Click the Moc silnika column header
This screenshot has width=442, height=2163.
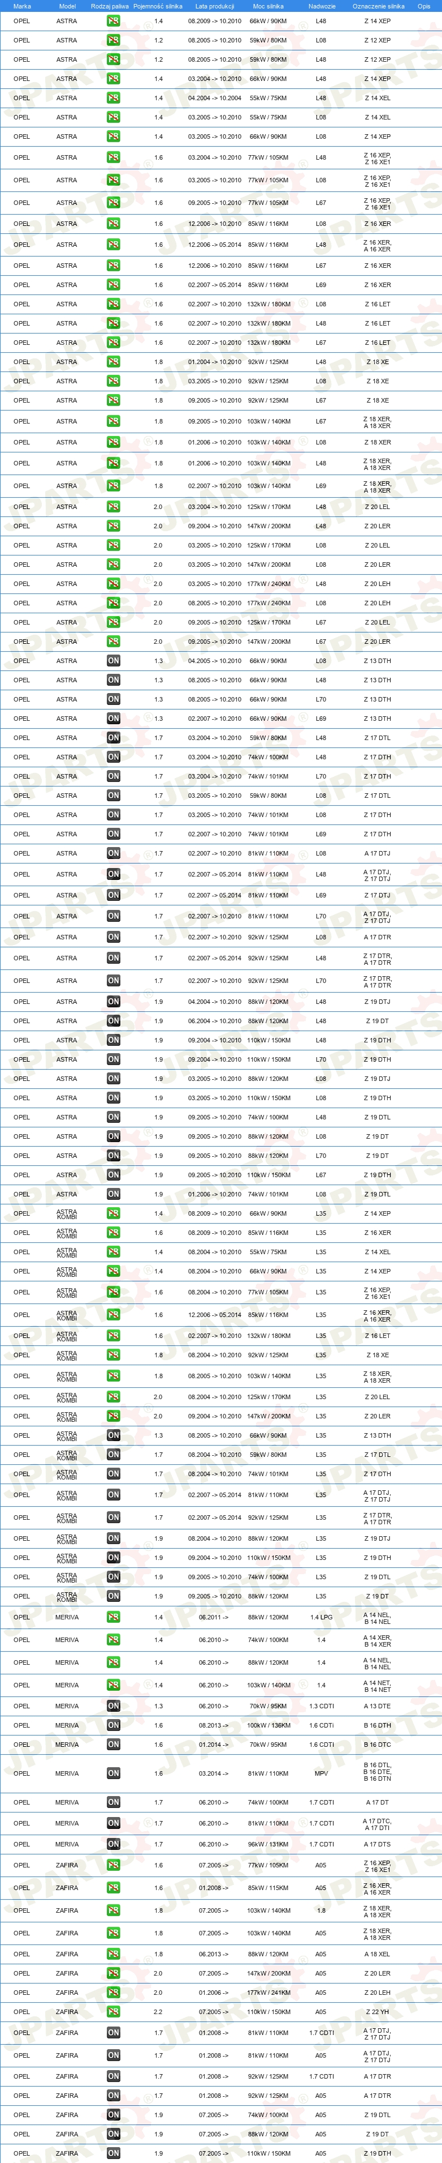(268, 6)
